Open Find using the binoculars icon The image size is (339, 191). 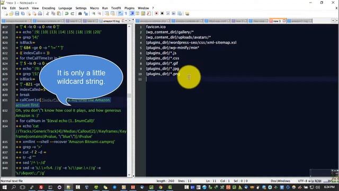tap(80, 14)
